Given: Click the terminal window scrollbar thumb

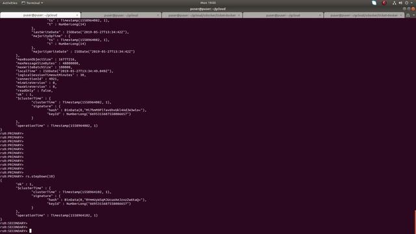Looking at the screenshot, I should tap(415, 222).
